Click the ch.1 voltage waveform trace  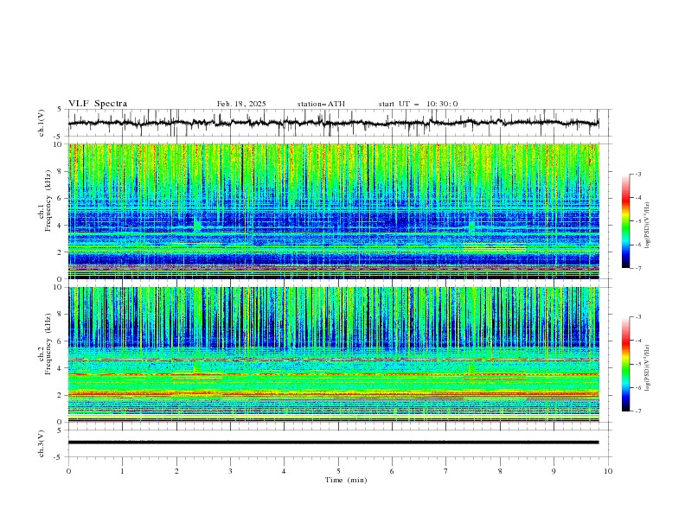click(x=333, y=123)
